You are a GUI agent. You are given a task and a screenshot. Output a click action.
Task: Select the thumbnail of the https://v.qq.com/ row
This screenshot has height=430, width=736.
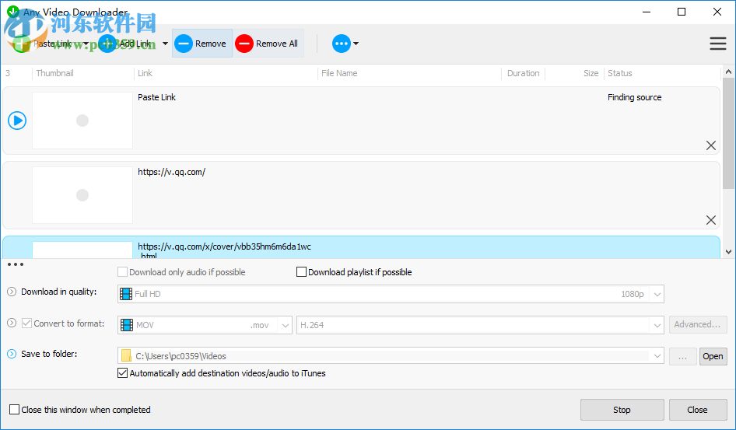click(82, 195)
